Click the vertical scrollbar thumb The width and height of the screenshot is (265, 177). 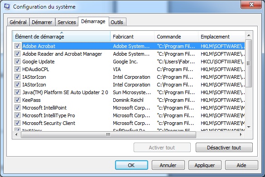[248, 63]
